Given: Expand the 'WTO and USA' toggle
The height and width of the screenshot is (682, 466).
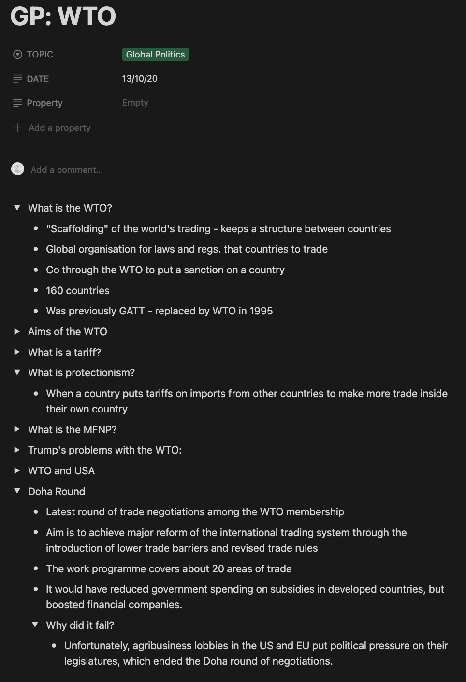Looking at the screenshot, I should click(x=17, y=470).
